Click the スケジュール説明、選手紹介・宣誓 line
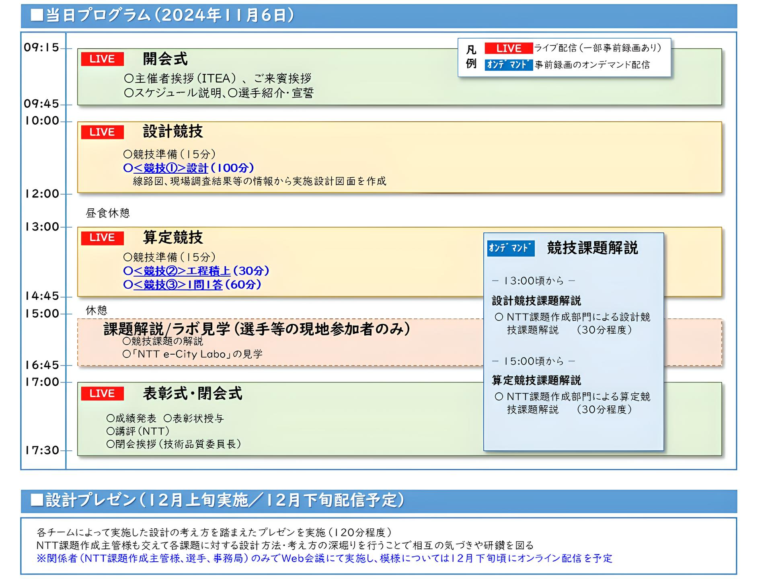This screenshot has width=772, height=579. 219,93
